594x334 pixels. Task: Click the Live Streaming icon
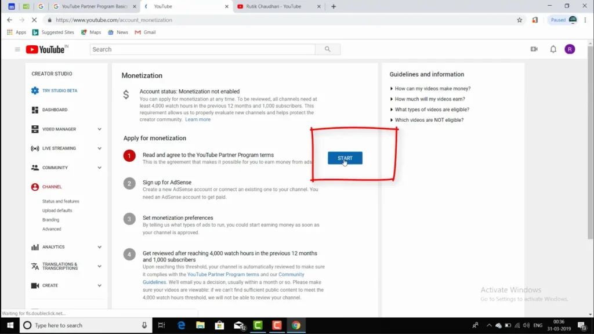pyautogui.click(x=35, y=148)
